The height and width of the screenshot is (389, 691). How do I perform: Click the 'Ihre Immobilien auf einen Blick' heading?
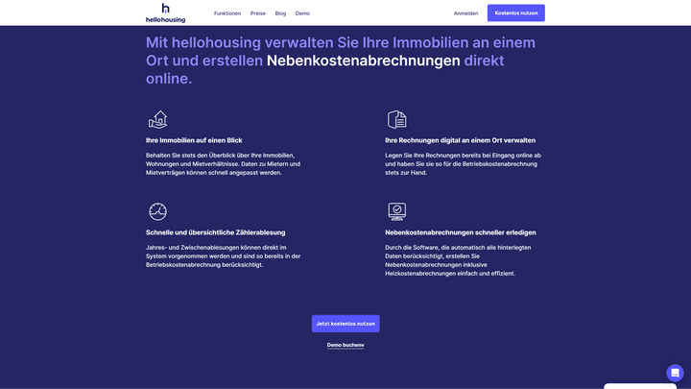pyautogui.click(x=194, y=140)
